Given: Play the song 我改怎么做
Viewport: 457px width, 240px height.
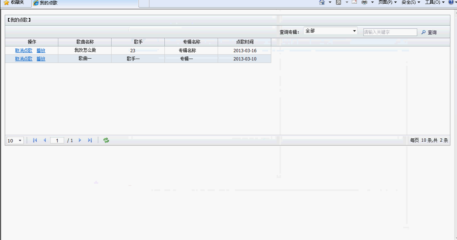Looking at the screenshot, I should pyautogui.click(x=41, y=50).
